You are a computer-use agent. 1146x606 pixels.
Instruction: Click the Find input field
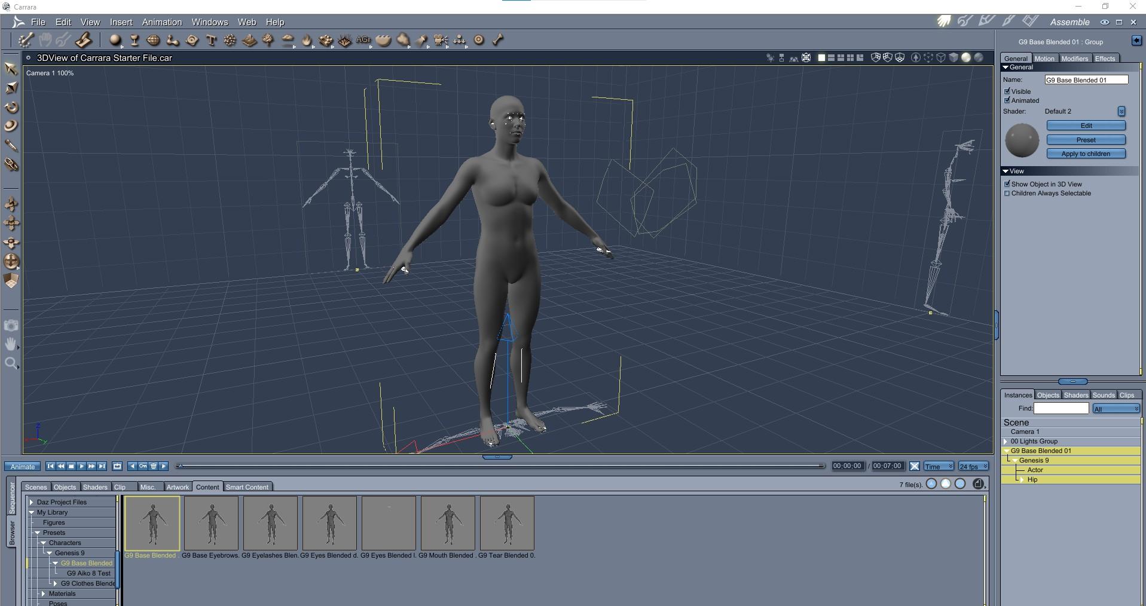pos(1061,408)
